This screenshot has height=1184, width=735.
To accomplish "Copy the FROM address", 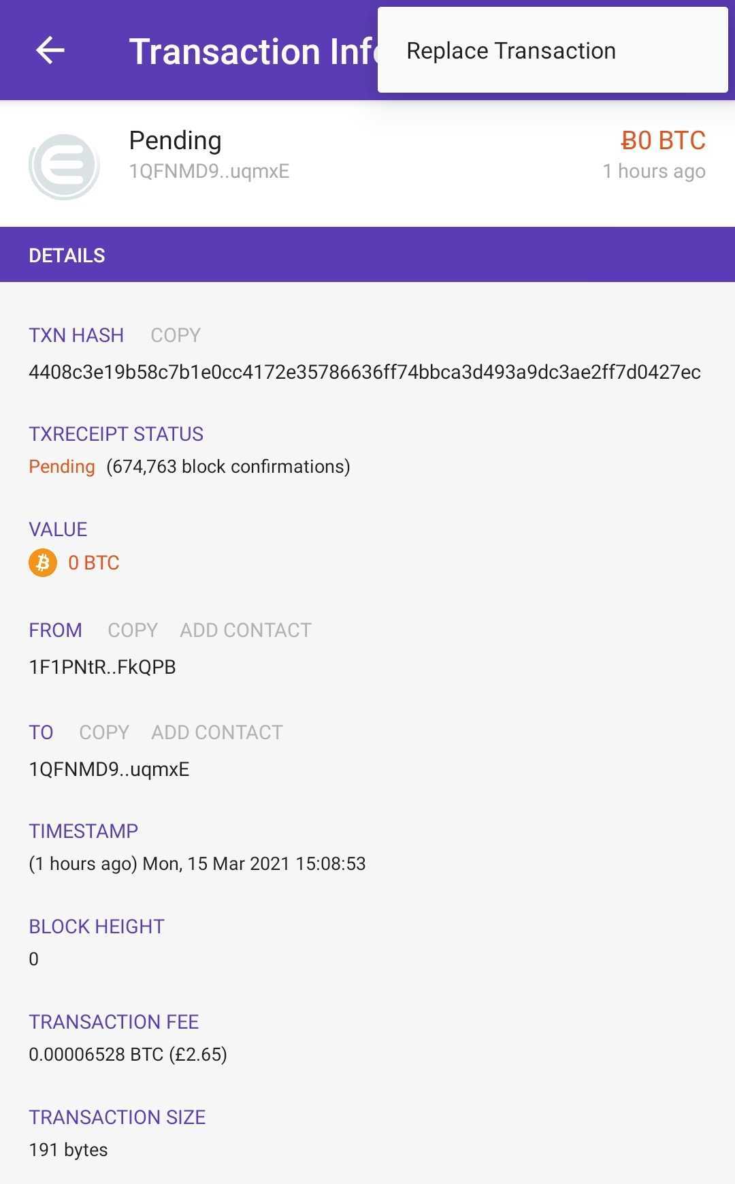I will (x=133, y=630).
